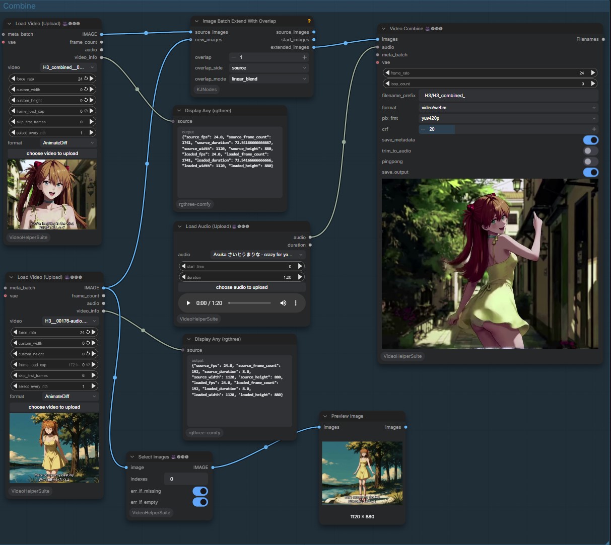Open the pix_fmt dropdown showing yuv420p
The height and width of the screenshot is (545, 611).
coord(508,118)
